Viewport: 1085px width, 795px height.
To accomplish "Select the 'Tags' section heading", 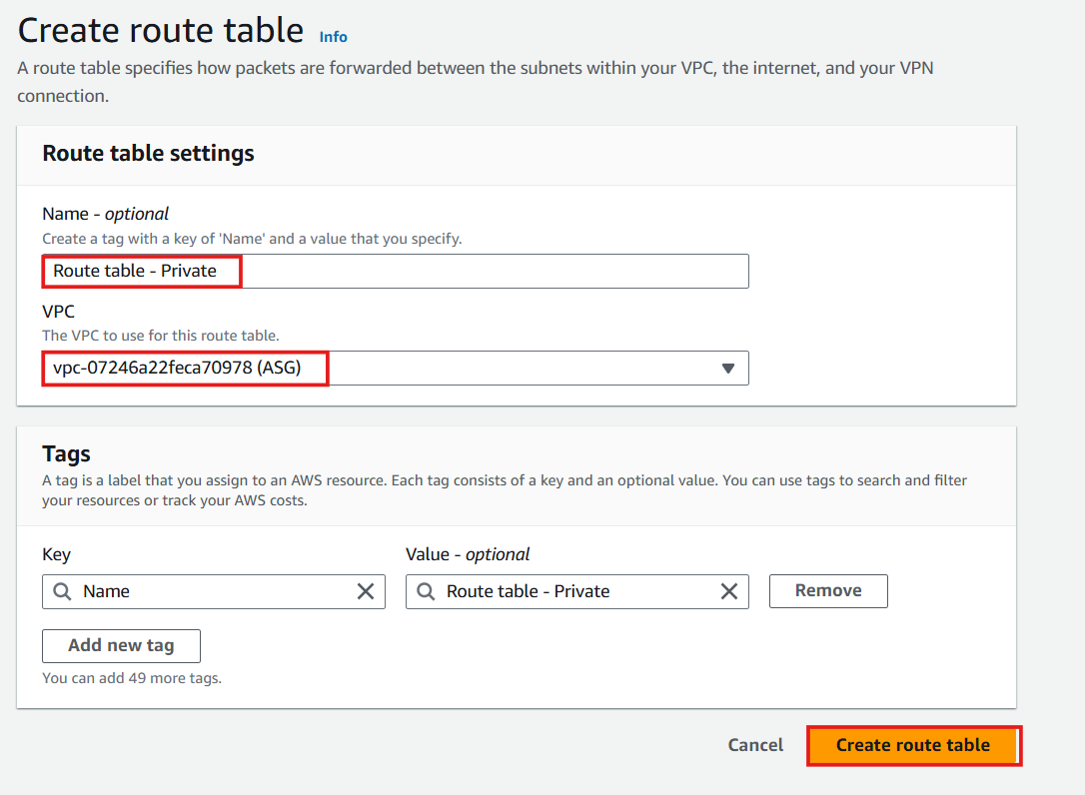I will (66, 453).
